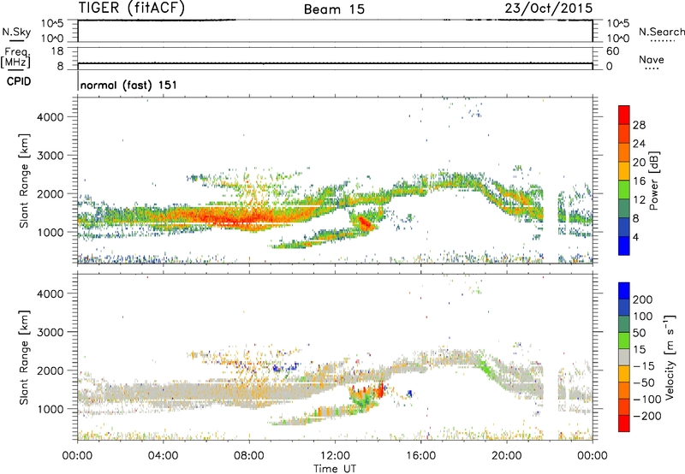Viewport: 685px width, 474px height.
Task: Pick the Velocity colorbar segment between -50 and -100
Action: [x=624, y=390]
